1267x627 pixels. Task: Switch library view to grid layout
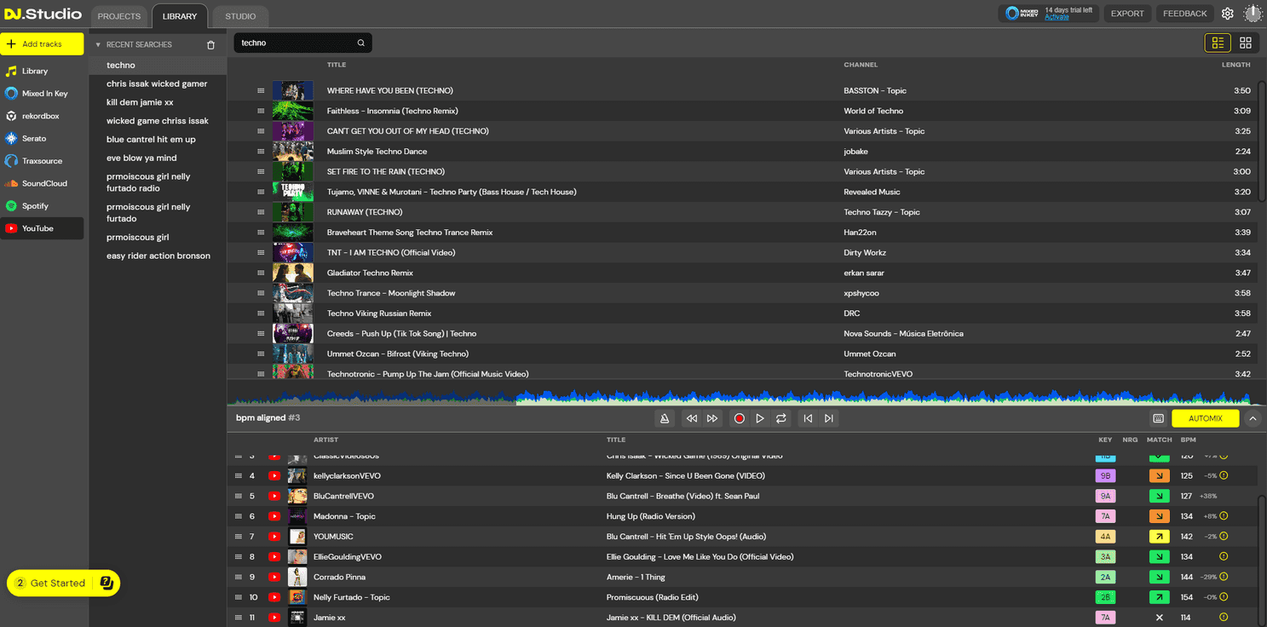pos(1246,42)
